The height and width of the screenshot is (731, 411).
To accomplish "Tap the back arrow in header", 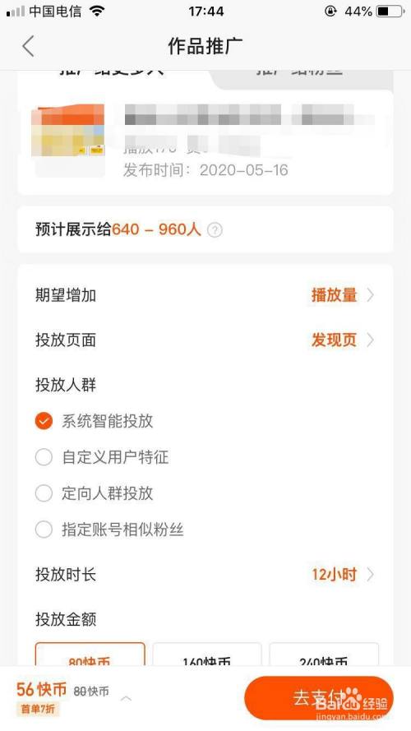I will (29, 46).
